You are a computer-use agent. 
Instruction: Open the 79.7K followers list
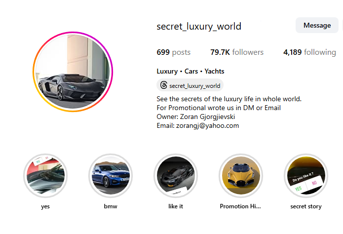237,52
